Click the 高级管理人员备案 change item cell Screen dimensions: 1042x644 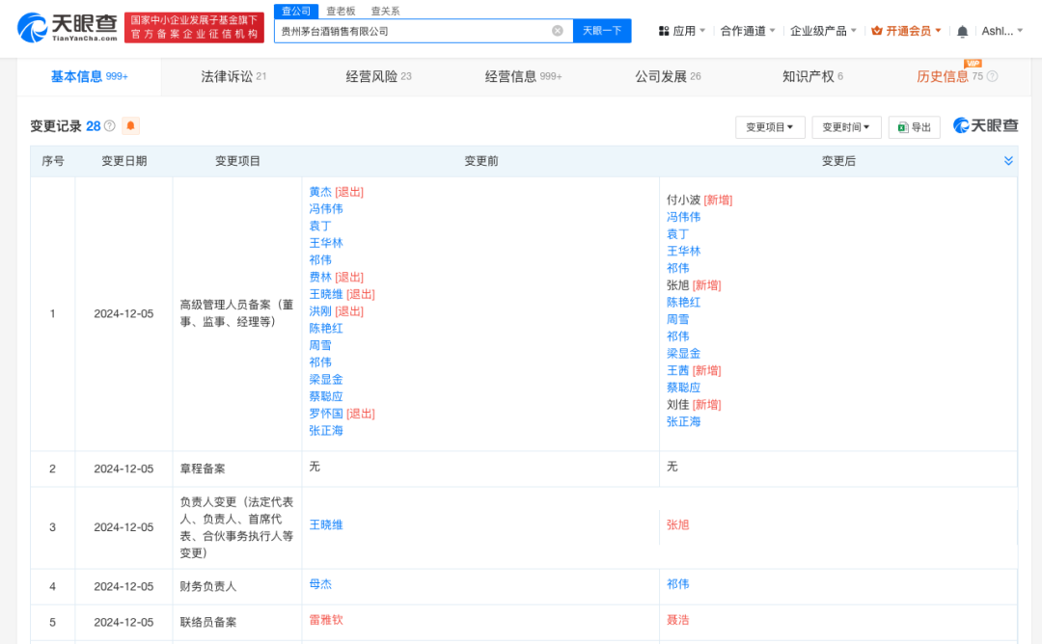(236, 313)
